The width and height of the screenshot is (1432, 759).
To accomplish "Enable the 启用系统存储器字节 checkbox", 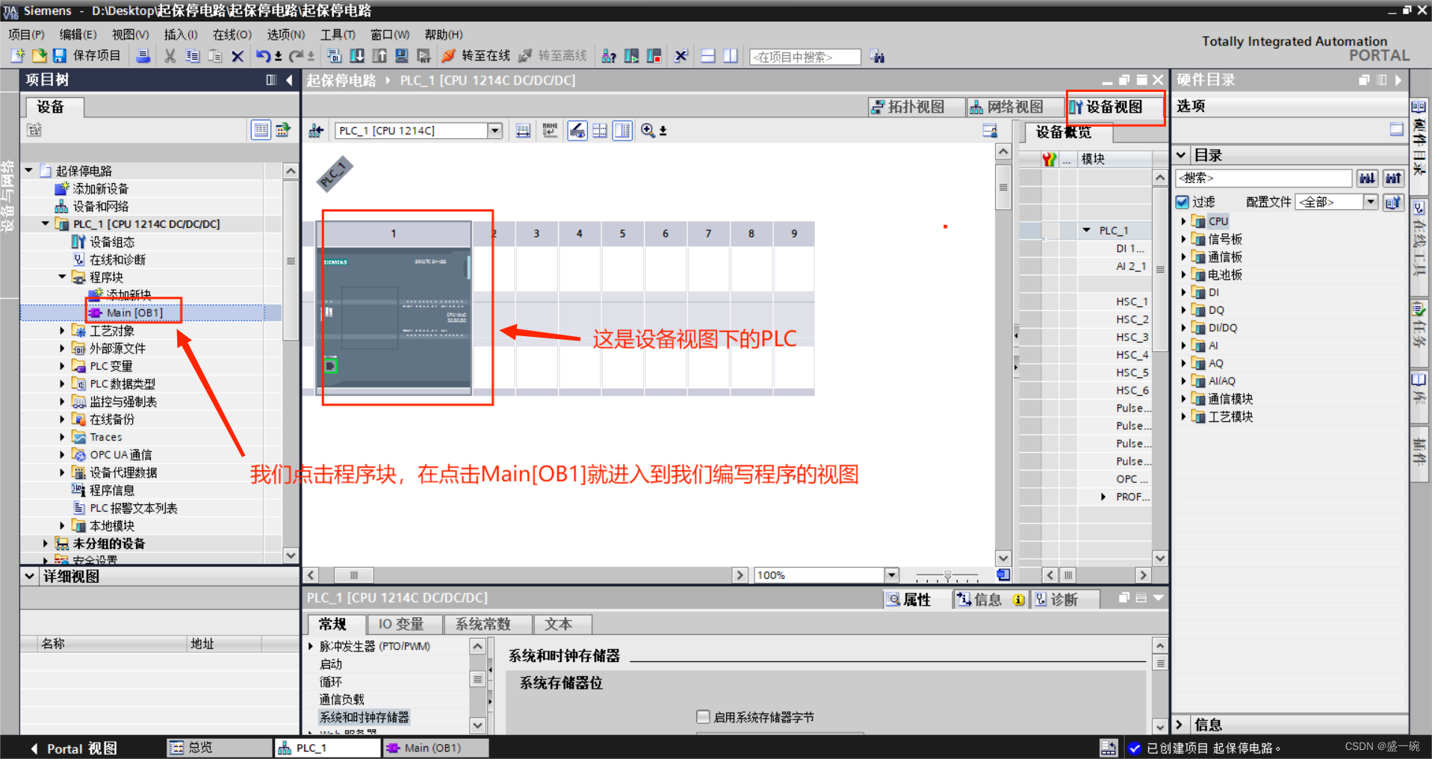I will 702,717.
